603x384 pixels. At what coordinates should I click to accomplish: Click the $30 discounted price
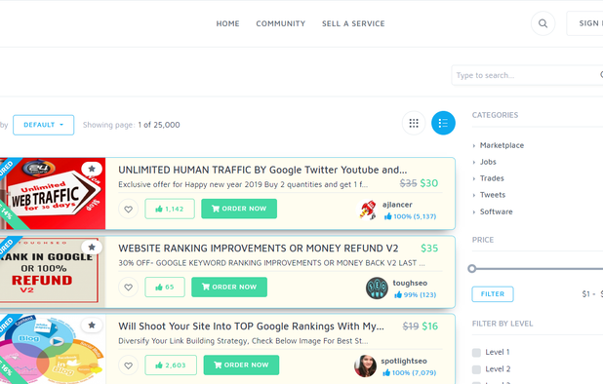[429, 183]
